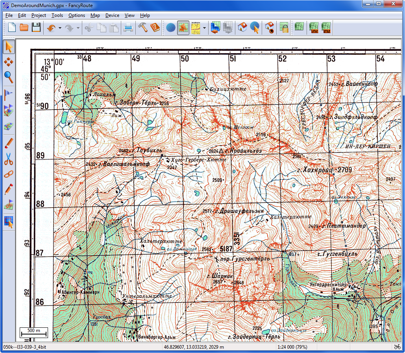The width and height of the screenshot is (405, 353).
Task: Select the arrow pointer tool
Action: [x=9, y=47]
